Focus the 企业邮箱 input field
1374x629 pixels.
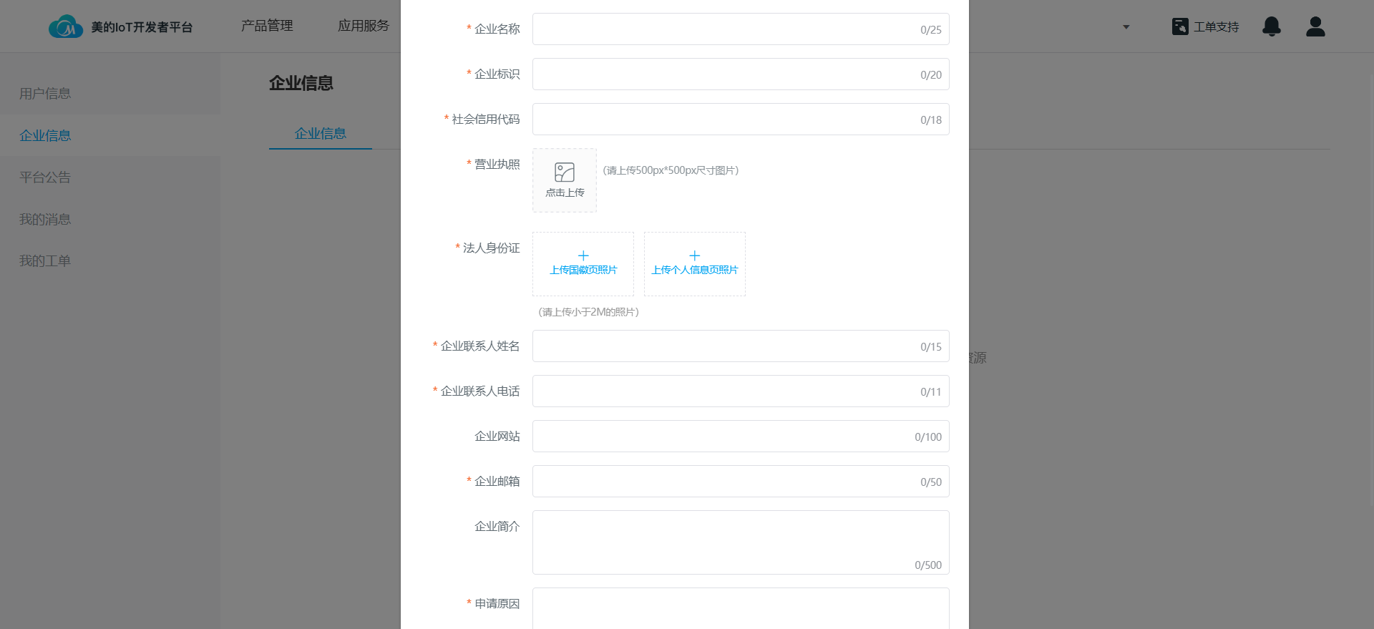(723, 482)
